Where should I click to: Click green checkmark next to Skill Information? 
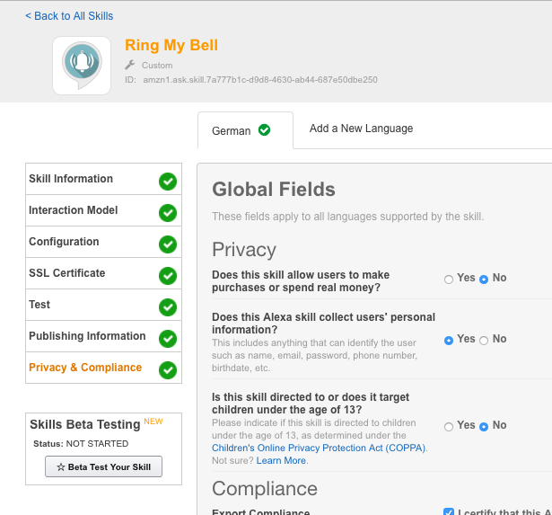pyautogui.click(x=167, y=182)
